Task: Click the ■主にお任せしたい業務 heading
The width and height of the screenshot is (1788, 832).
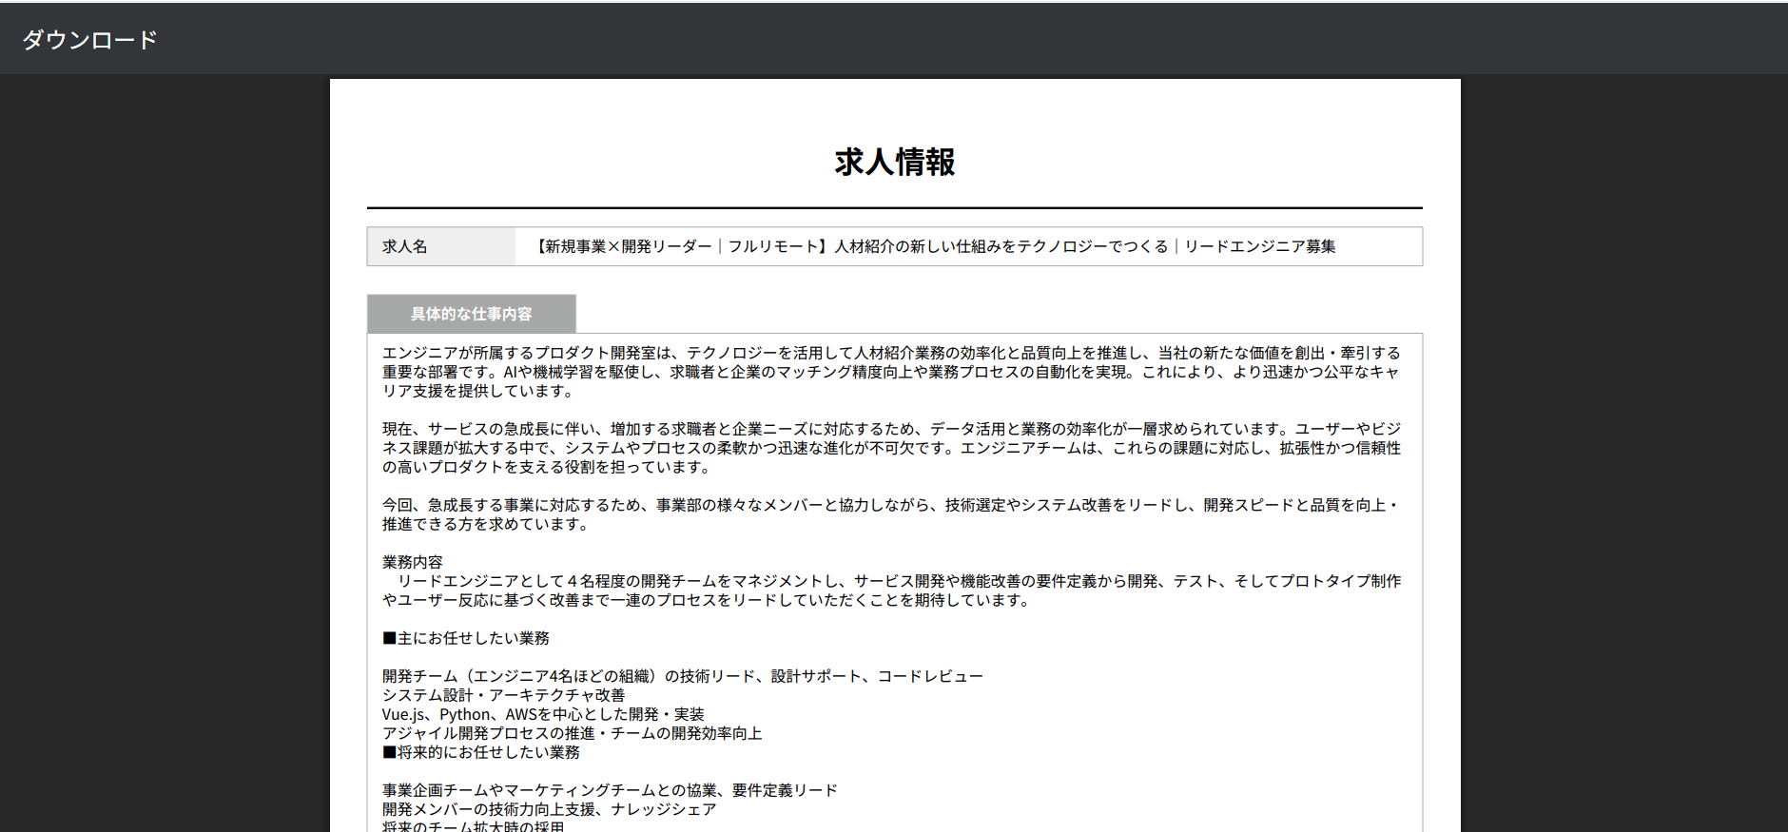Action: (466, 638)
